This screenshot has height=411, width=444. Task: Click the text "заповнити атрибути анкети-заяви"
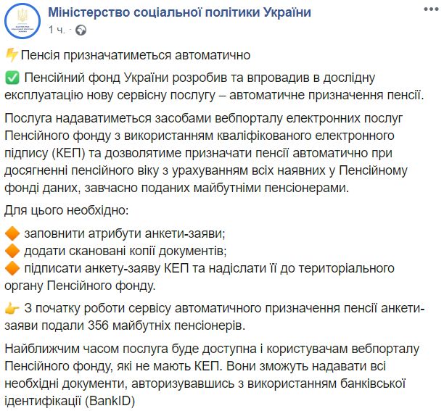pos(125,234)
